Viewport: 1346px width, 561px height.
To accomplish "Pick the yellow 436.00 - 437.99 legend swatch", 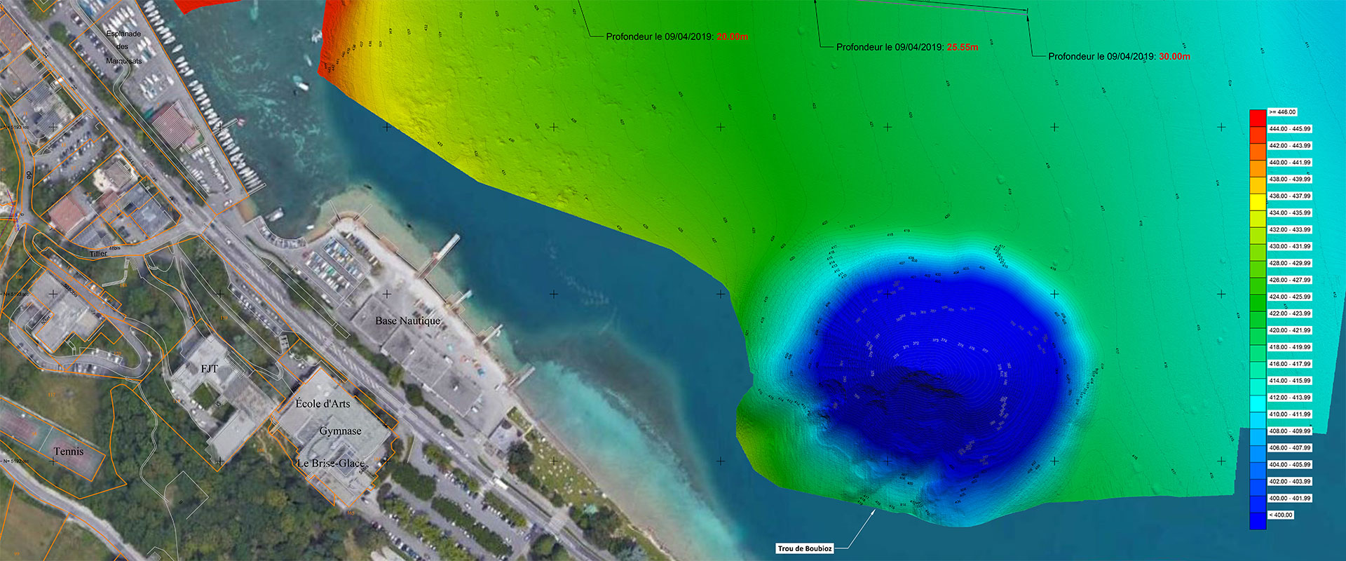I will point(1258,201).
